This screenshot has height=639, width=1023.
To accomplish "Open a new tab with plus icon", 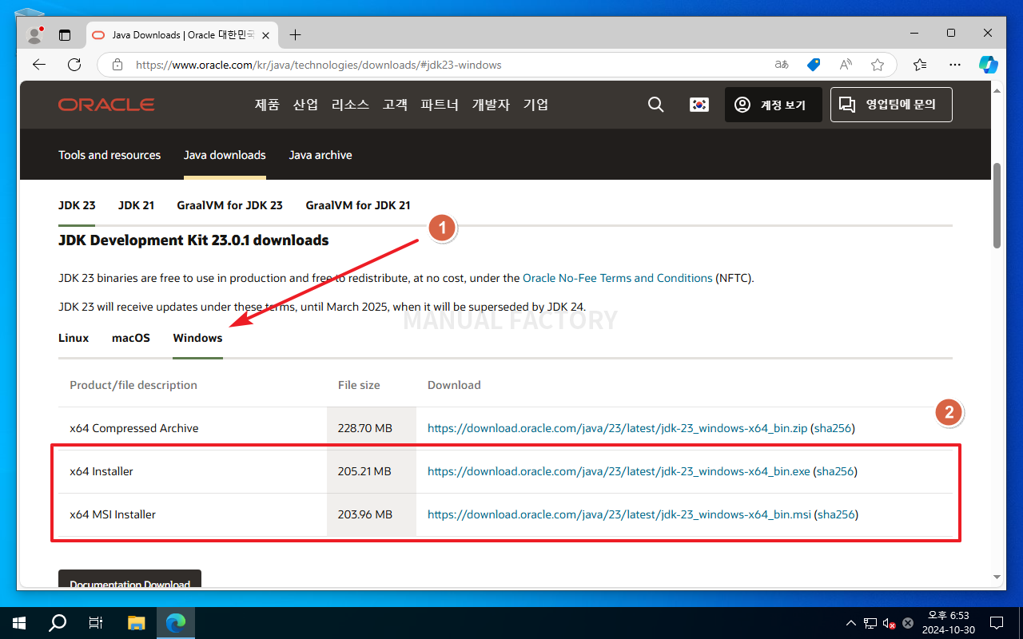I will 295,35.
